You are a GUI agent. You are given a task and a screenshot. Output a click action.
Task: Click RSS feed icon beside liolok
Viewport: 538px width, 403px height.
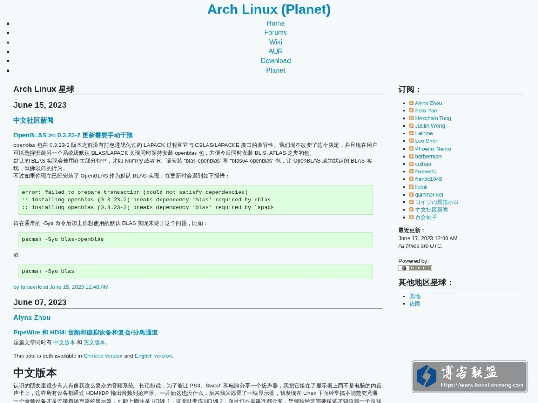[x=412, y=187]
